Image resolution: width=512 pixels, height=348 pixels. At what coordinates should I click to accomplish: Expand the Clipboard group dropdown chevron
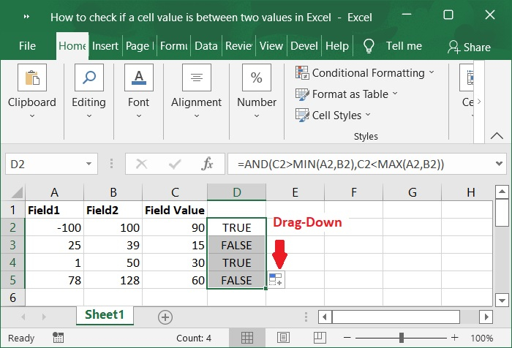click(x=32, y=116)
